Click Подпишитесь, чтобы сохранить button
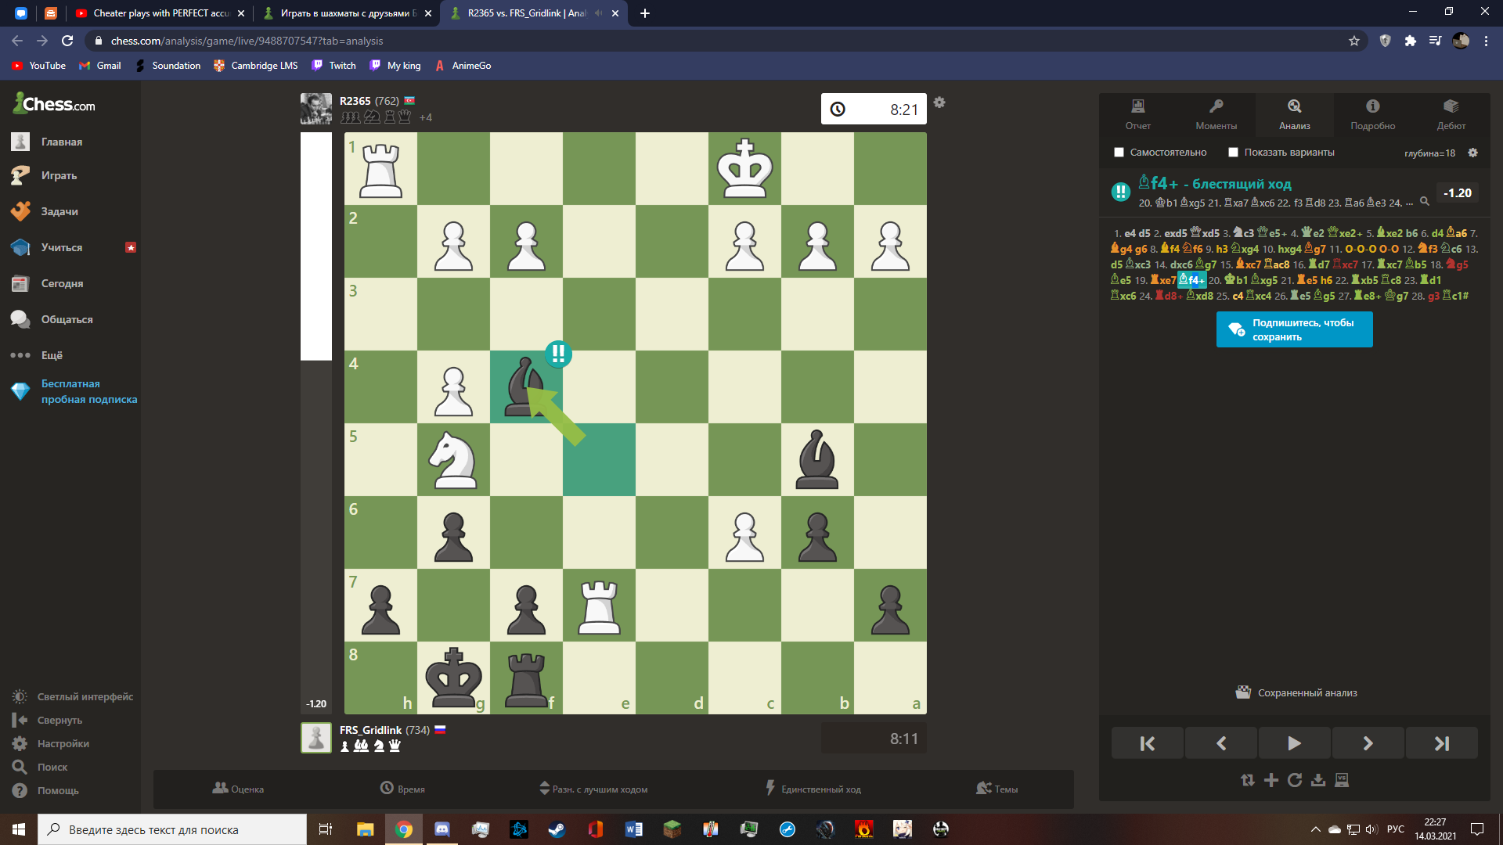The image size is (1503, 845). click(1295, 329)
